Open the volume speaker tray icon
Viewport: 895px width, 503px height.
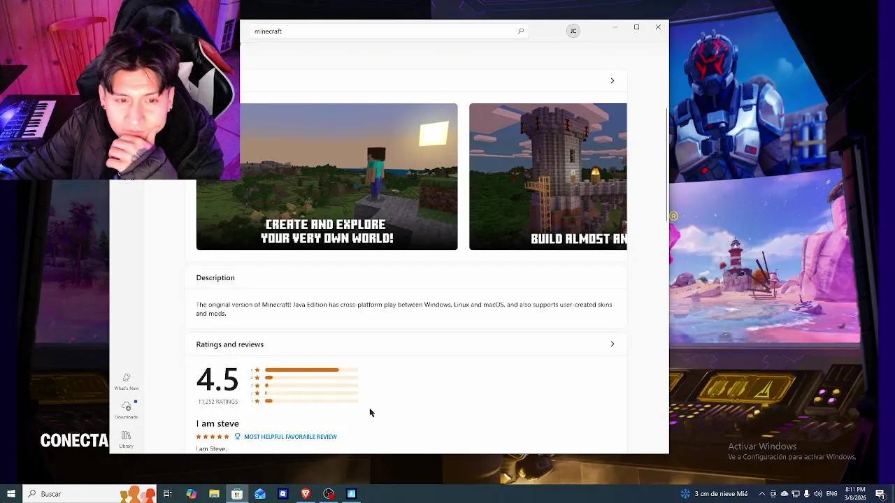pyautogui.click(x=817, y=494)
